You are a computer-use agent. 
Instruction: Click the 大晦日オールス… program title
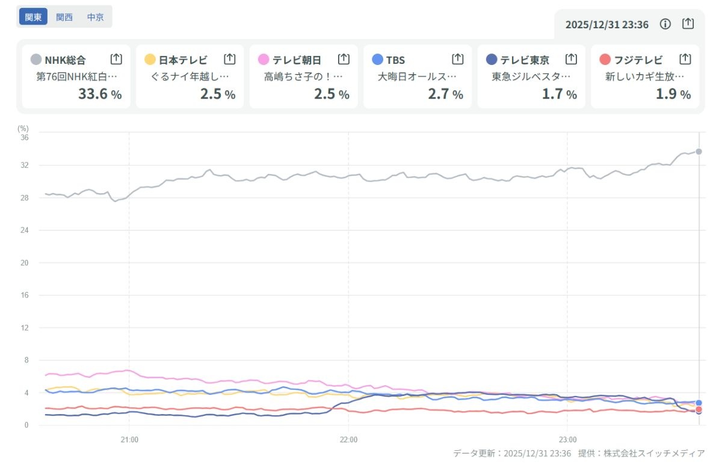[417, 77]
